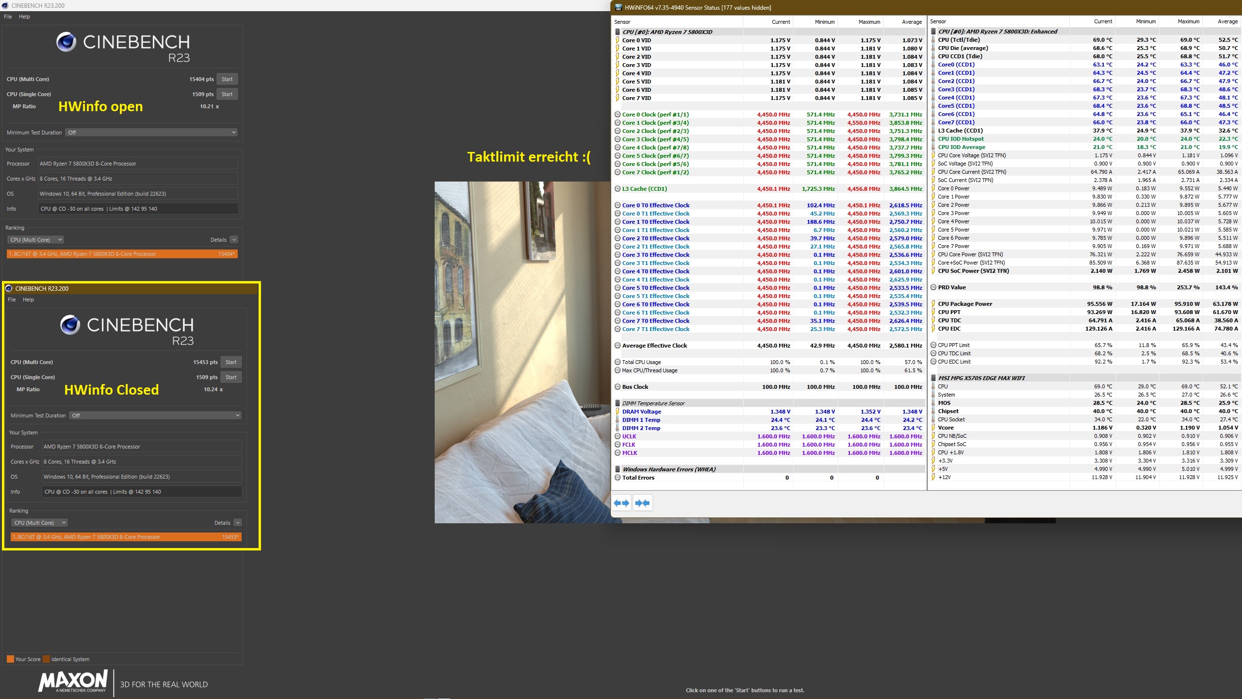Click the Info field containing 'CPU @ CO -30' in the top Cinebench window
This screenshot has width=1242, height=699.
(x=138, y=209)
